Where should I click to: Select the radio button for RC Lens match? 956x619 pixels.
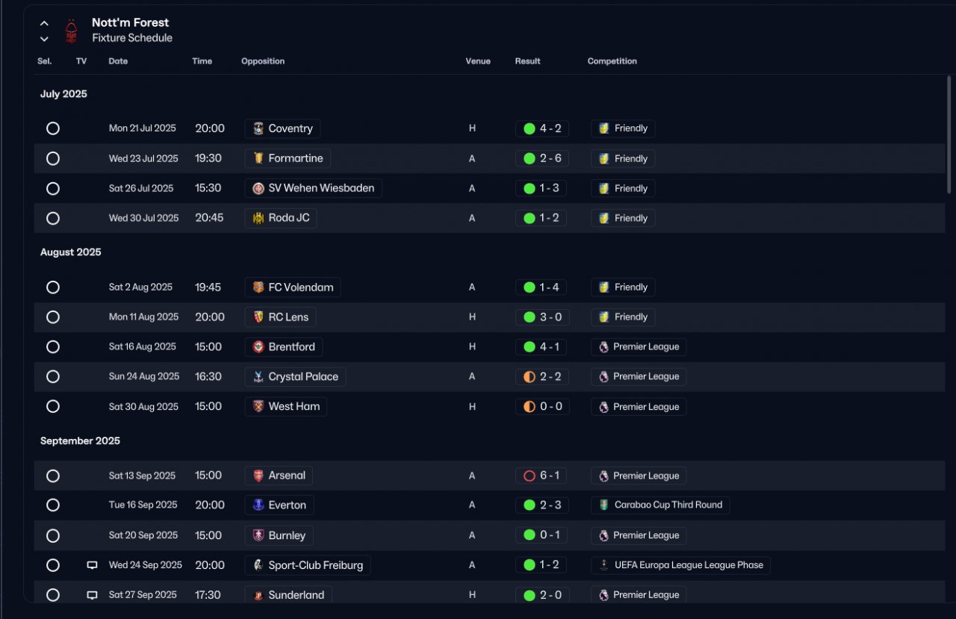[53, 317]
